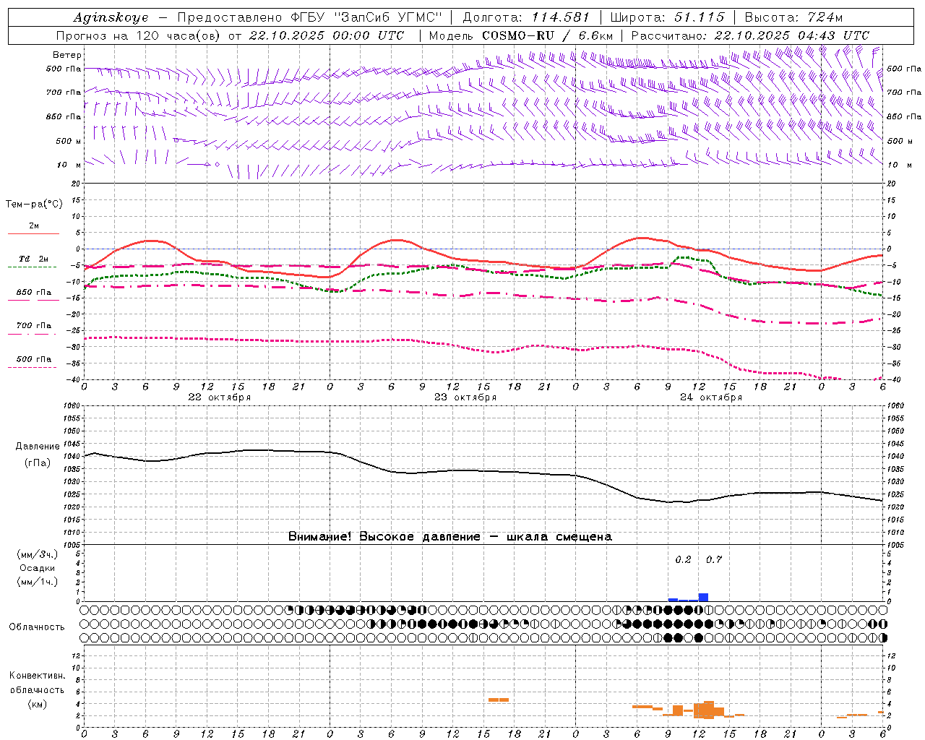
Task: Click the orange convective bar on 23 октября
Action: 499,700
